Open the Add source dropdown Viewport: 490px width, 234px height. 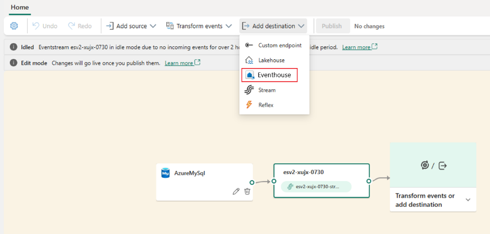coord(131,26)
